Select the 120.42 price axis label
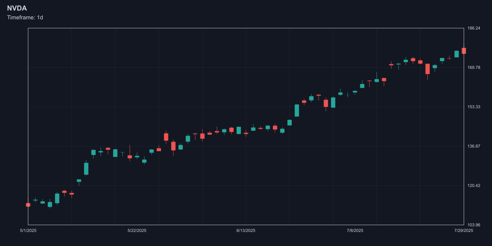This screenshot has height=246, width=492. pos(474,186)
